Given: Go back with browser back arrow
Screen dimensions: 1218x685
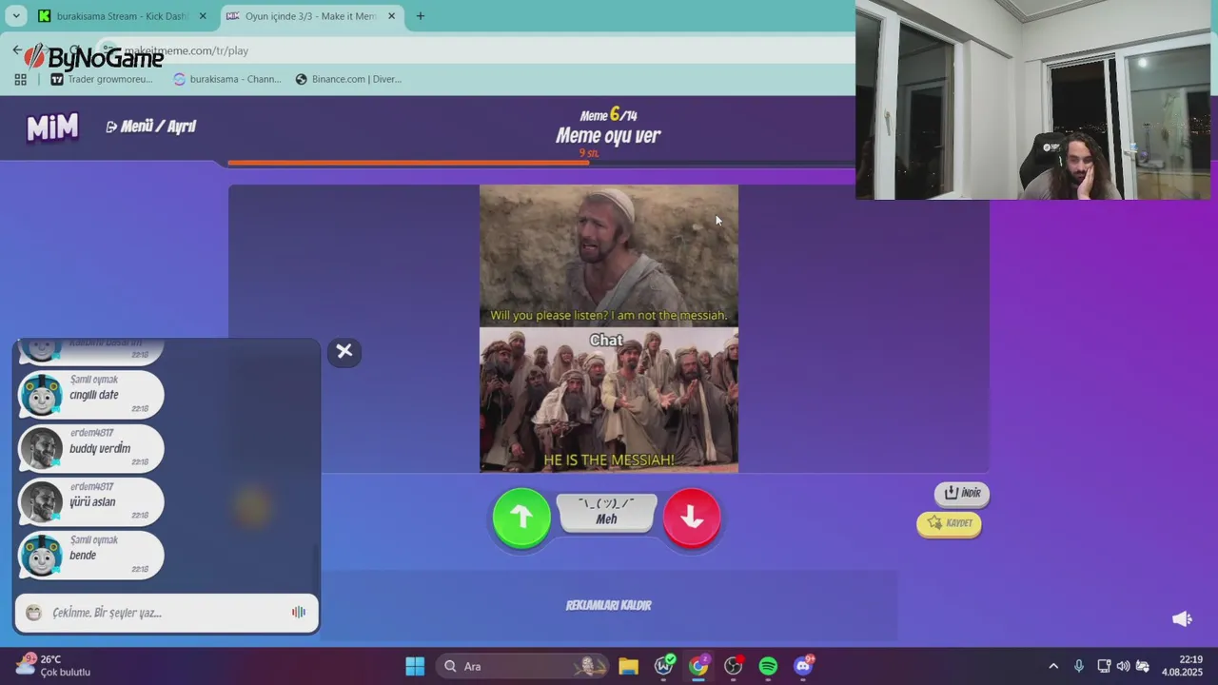Looking at the screenshot, I should 17,50.
